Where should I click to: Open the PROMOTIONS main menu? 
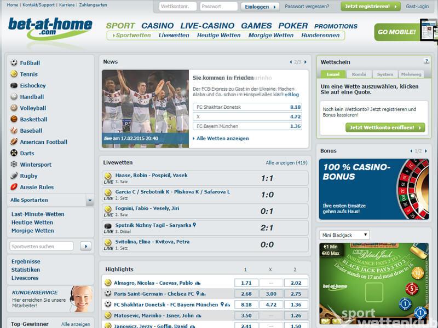(x=336, y=26)
